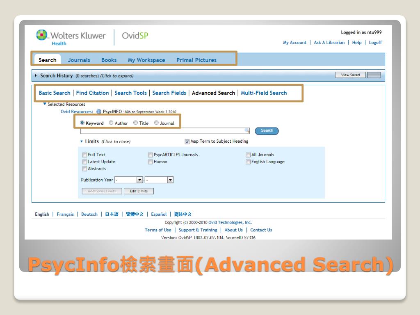Select the Advanced Search mode
This screenshot has height=315, width=420.
pyautogui.click(x=213, y=93)
